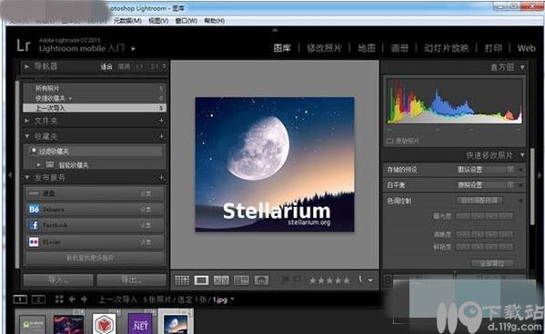Select the 适合 (Fit) zoom option in Navigator
The height and width of the screenshot is (334, 545).
(106, 66)
